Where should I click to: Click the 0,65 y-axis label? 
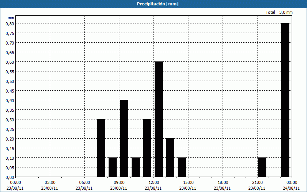[x=10, y=53]
